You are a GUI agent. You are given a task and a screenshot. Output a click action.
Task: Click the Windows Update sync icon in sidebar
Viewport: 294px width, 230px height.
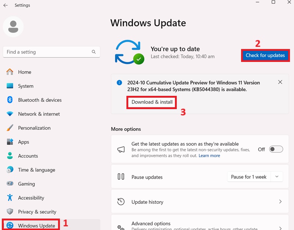tap(10, 225)
